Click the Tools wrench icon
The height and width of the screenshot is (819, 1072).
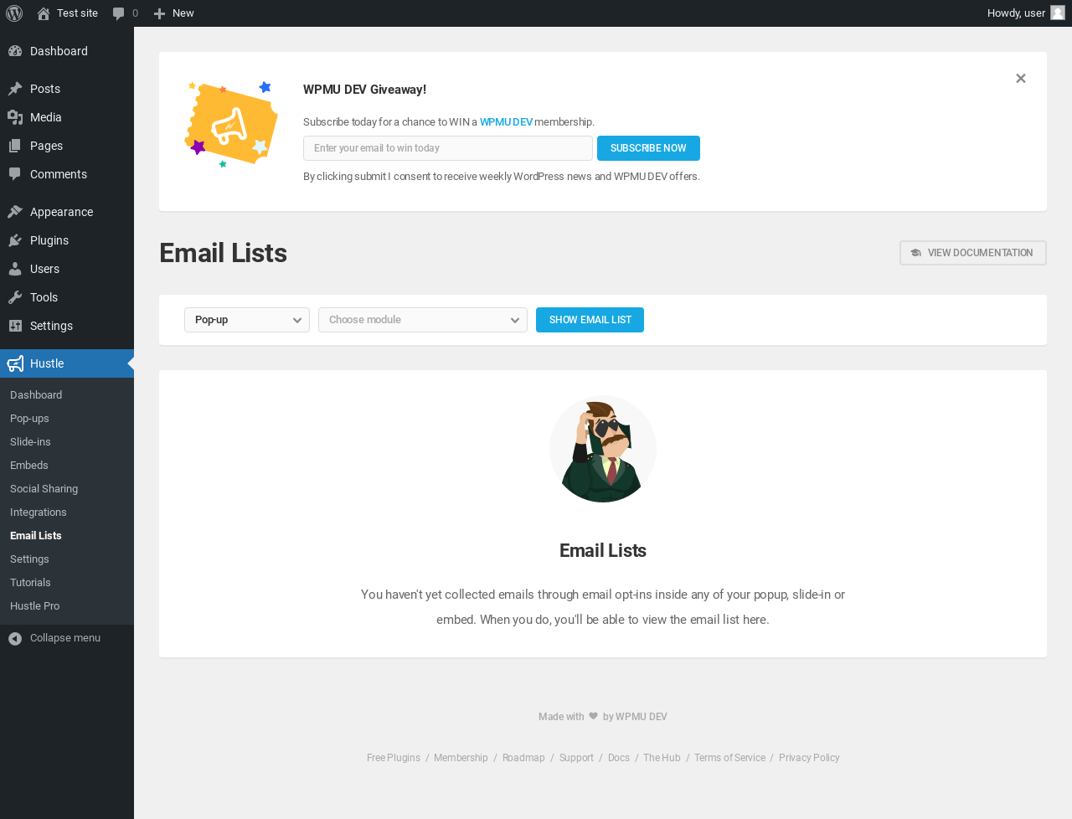pos(15,297)
